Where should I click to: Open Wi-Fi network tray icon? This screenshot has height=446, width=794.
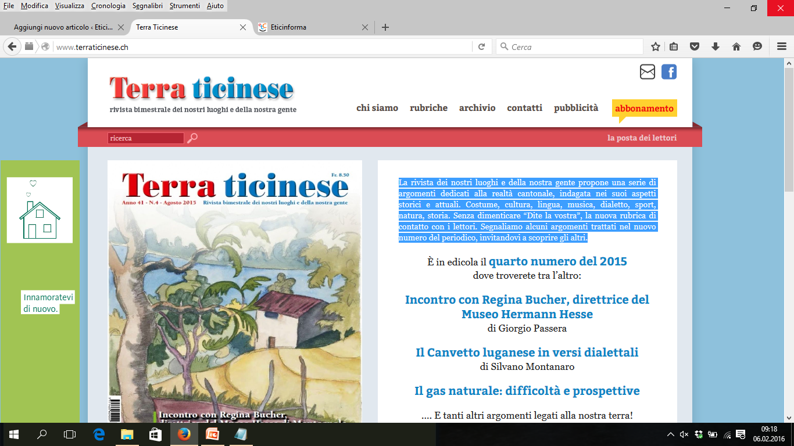[x=726, y=434]
